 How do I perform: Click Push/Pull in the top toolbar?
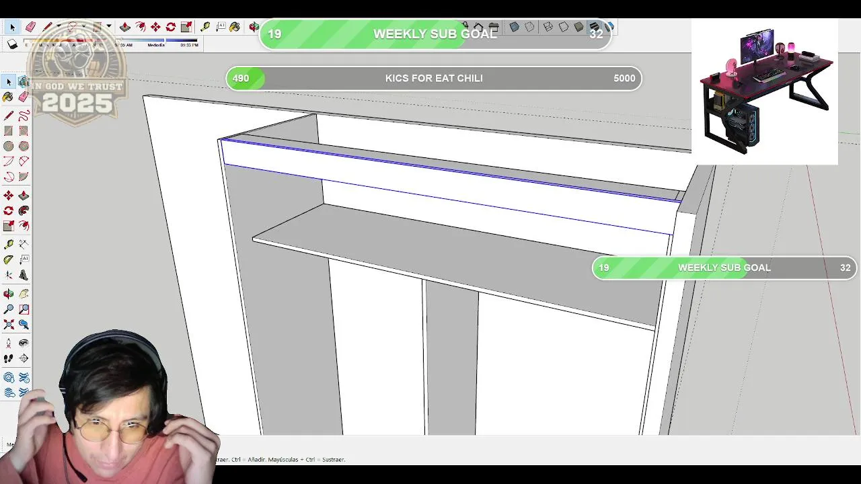124,27
